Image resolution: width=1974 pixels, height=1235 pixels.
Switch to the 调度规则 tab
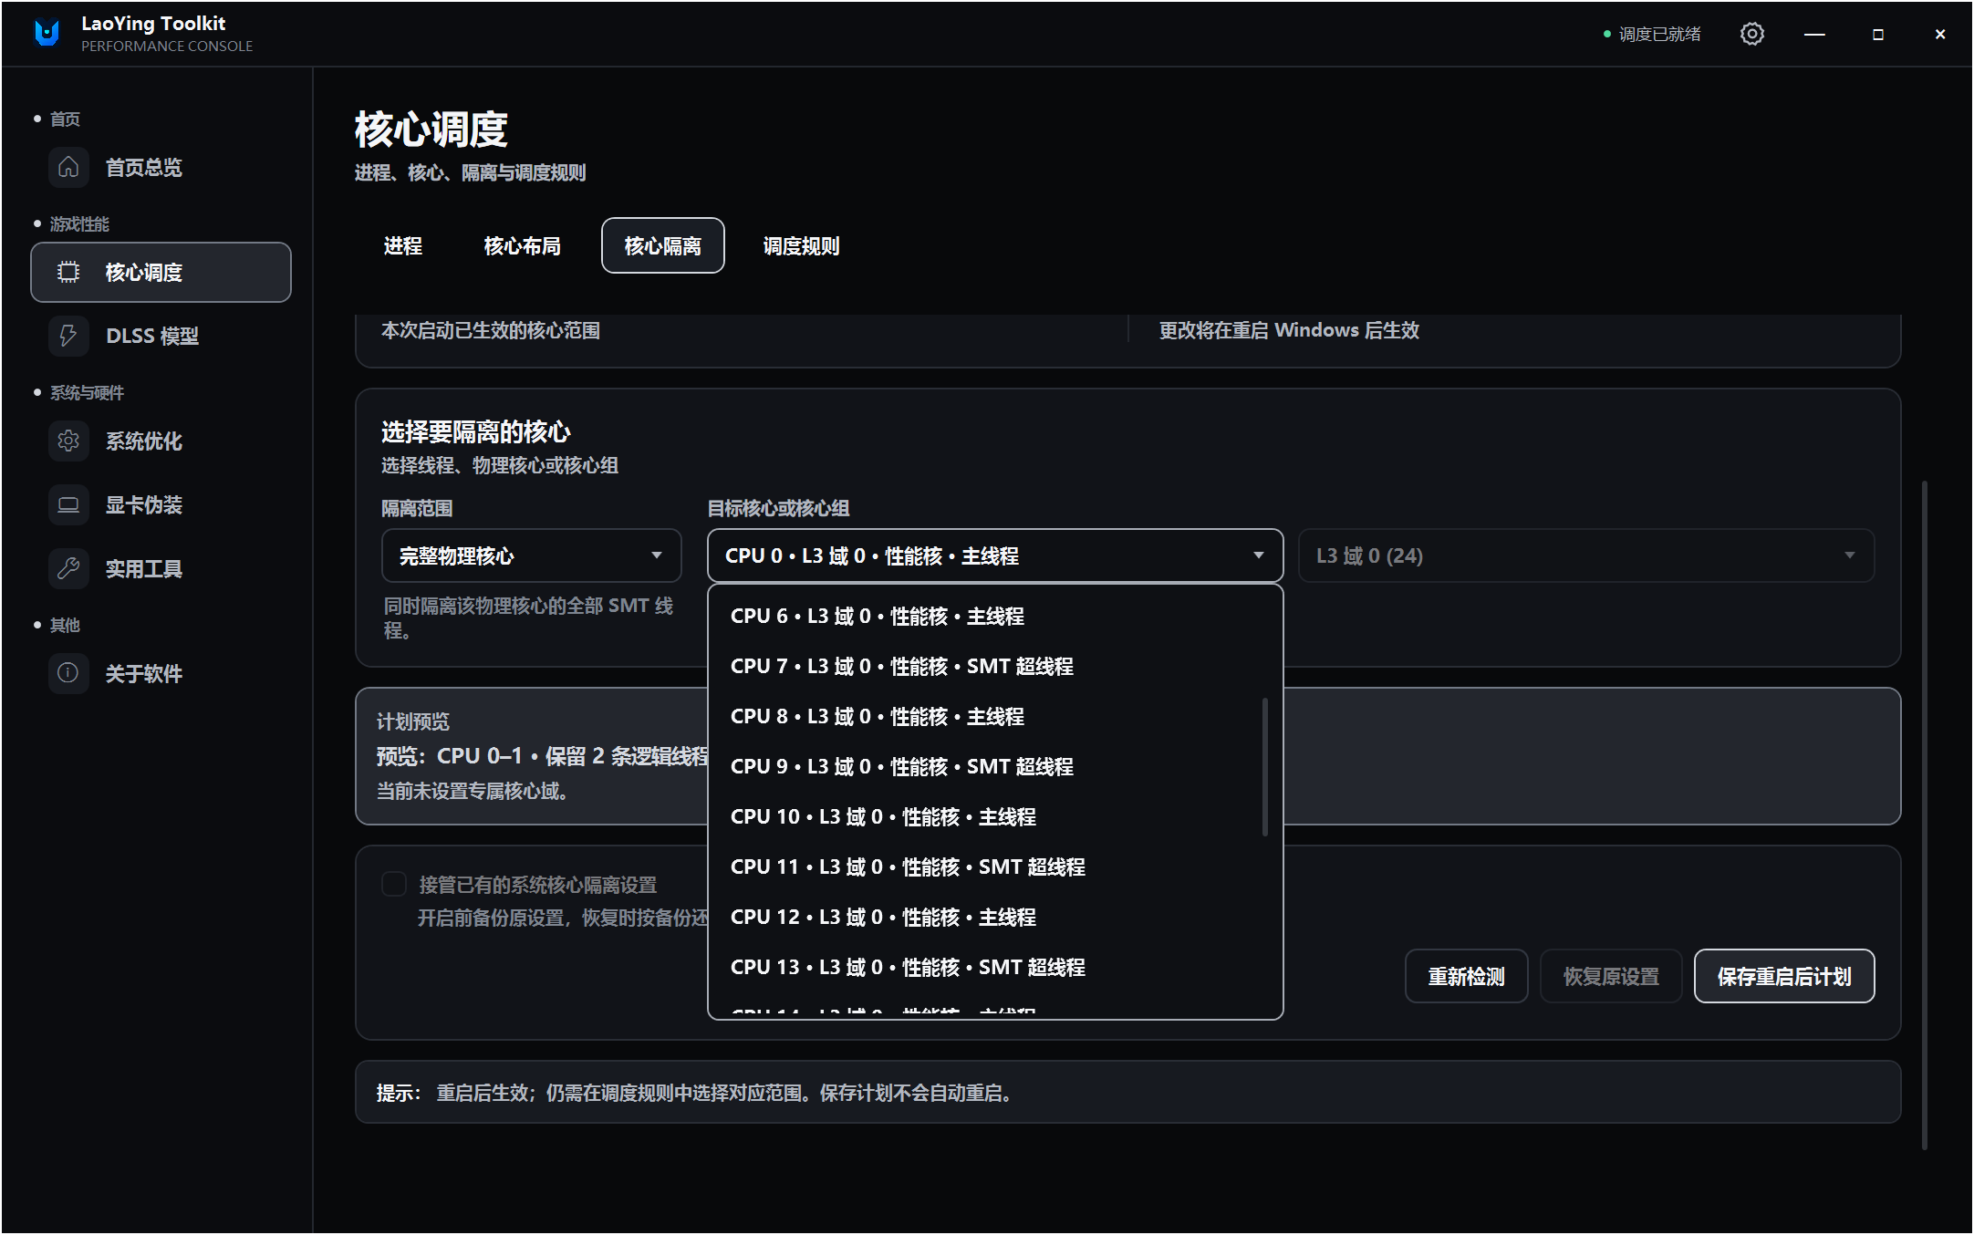coord(801,245)
